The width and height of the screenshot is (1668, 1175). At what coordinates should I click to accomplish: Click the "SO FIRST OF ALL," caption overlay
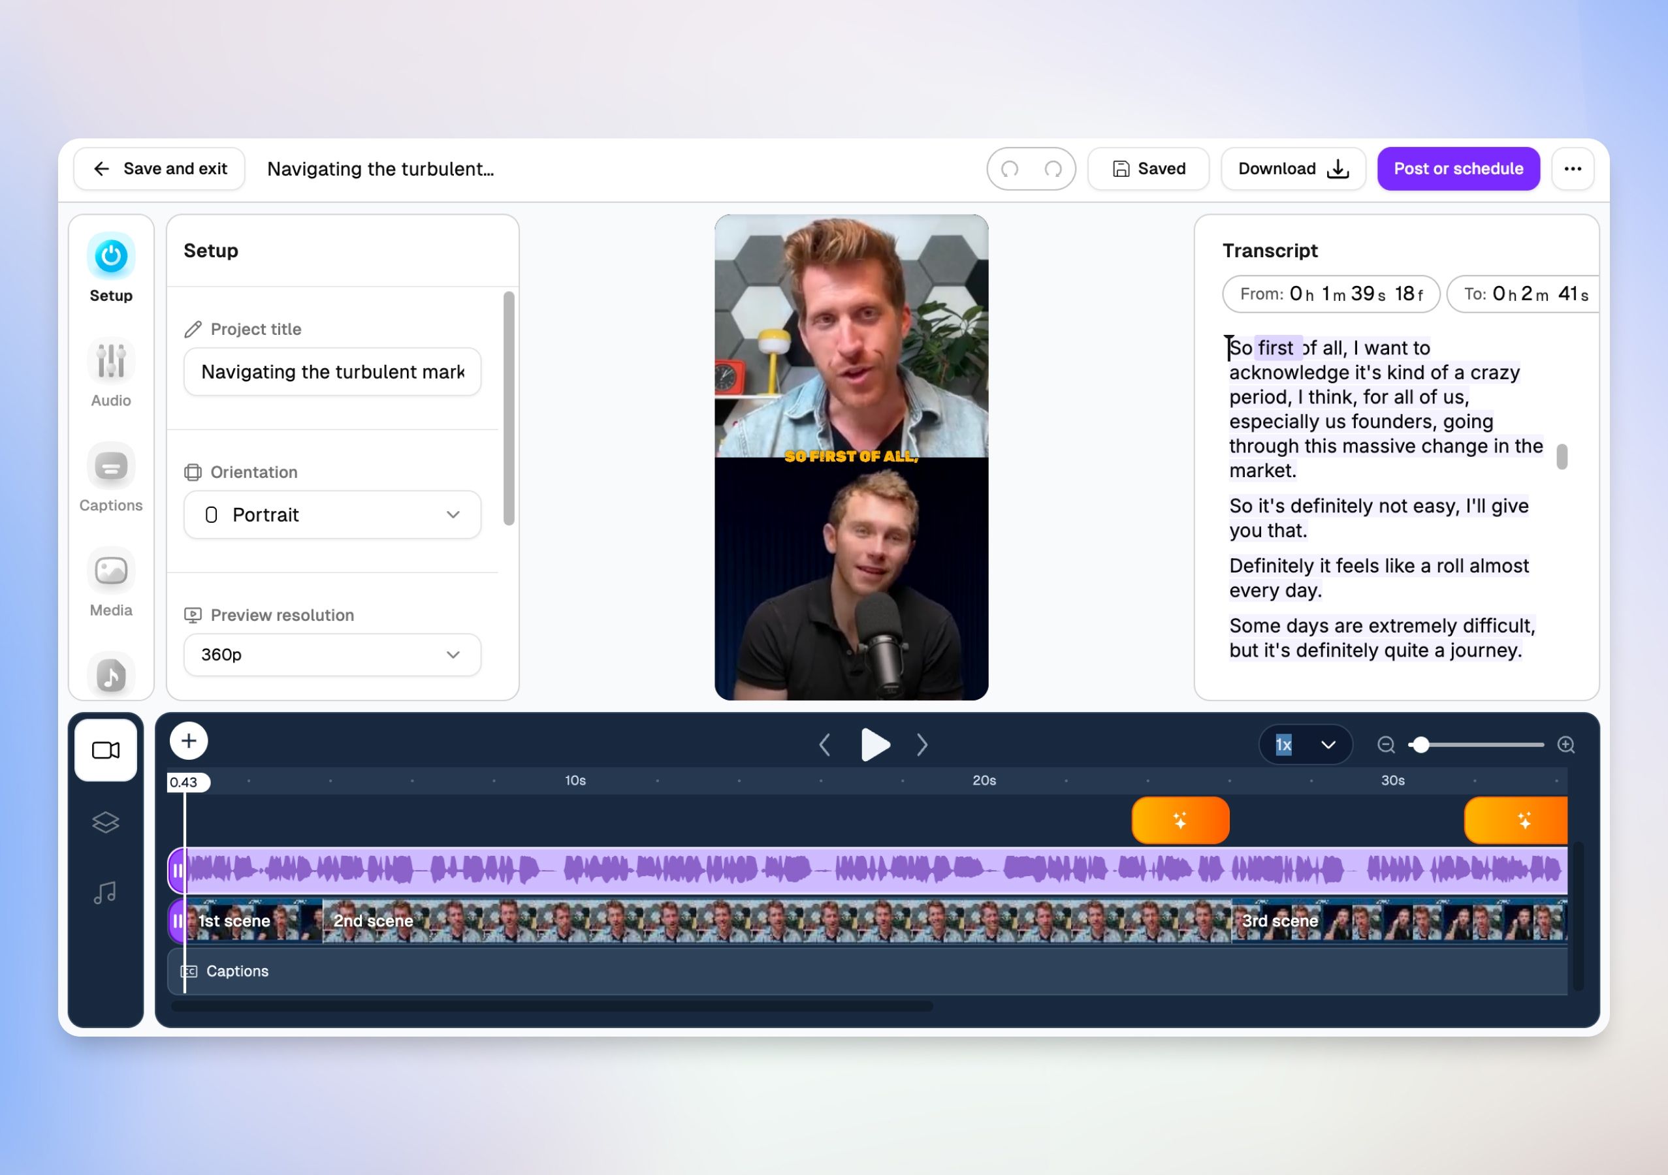pyautogui.click(x=852, y=456)
